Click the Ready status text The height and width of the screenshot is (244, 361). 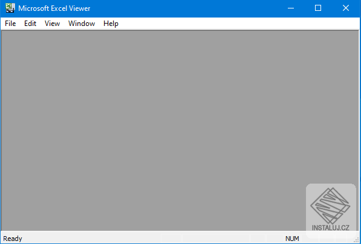click(x=13, y=239)
